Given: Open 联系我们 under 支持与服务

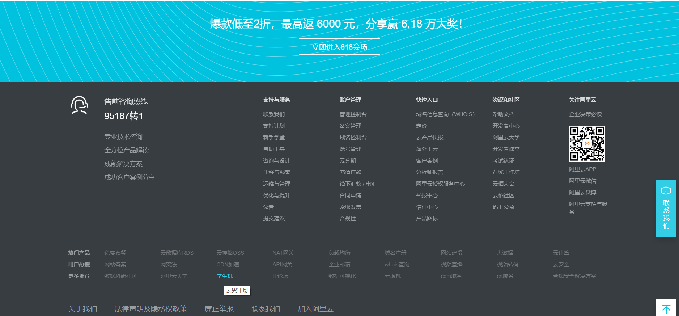Looking at the screenshot, I should [x=274, y=114].
